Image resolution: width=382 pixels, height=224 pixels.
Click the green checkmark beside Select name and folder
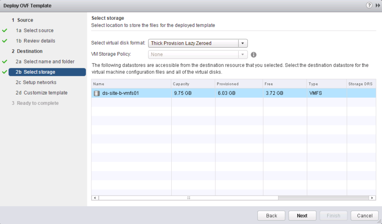click(x=4, y=62)
